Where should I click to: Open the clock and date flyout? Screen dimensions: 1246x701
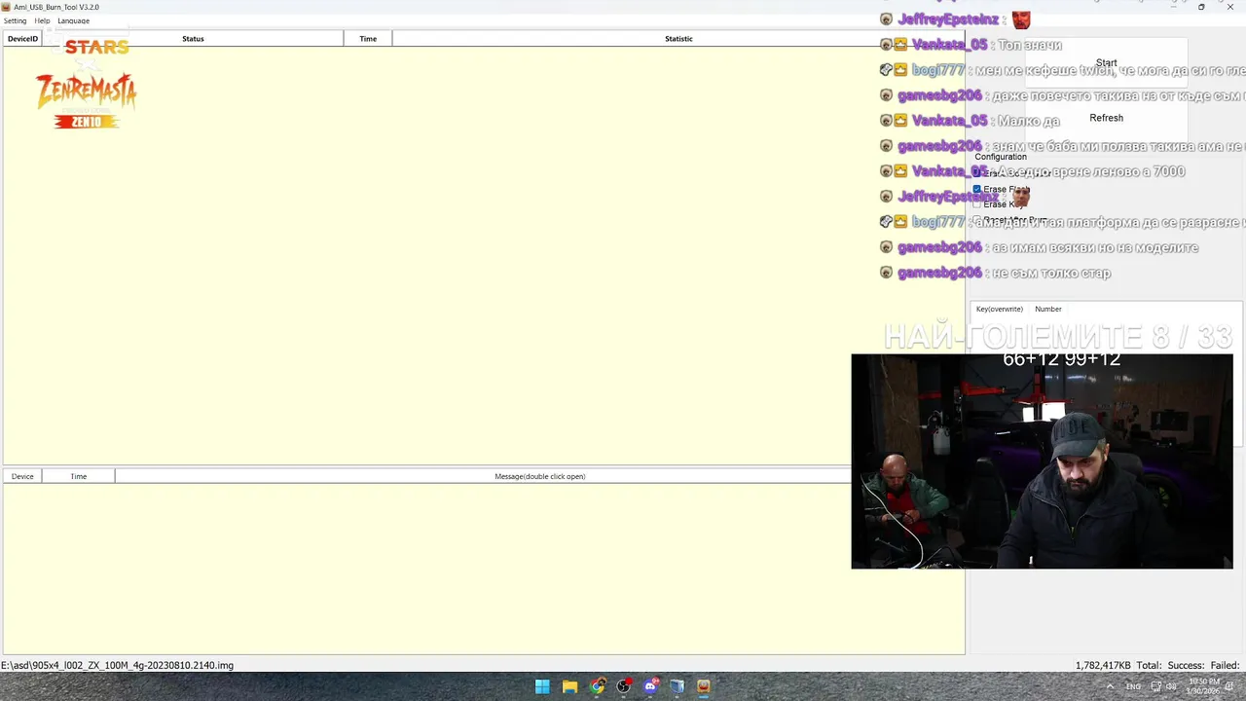tap(1203, 685)
